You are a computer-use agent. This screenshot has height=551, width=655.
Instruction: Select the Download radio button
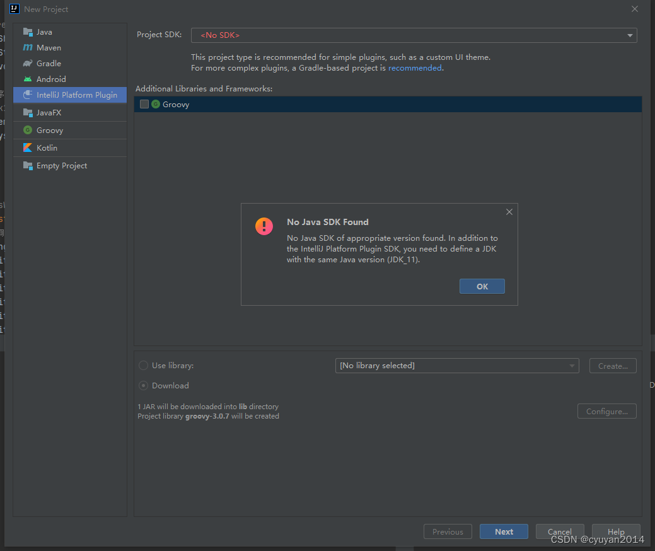pyautogui.click(x=143, y=386)
